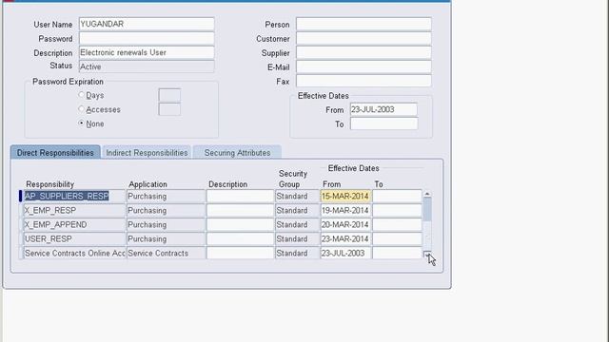Select the X_EMP_APPEND responsibility cell

(x=74, y=225)
